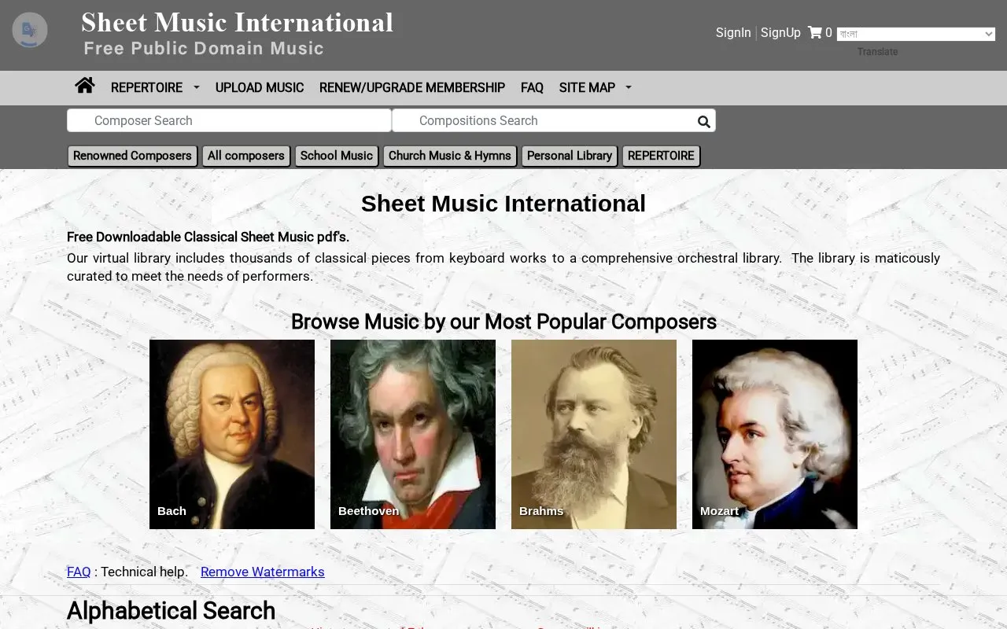The image size is (1007, 629).
Task: Click the Alphabetical Search heading
Action: coord(171,611)
